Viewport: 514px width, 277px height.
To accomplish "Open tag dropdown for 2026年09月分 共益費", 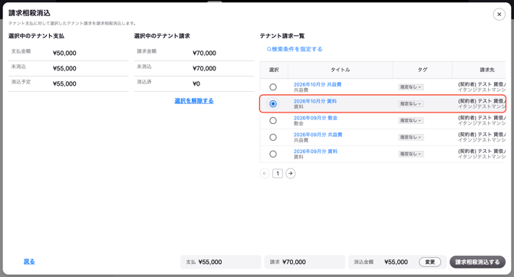I will 410,137.
